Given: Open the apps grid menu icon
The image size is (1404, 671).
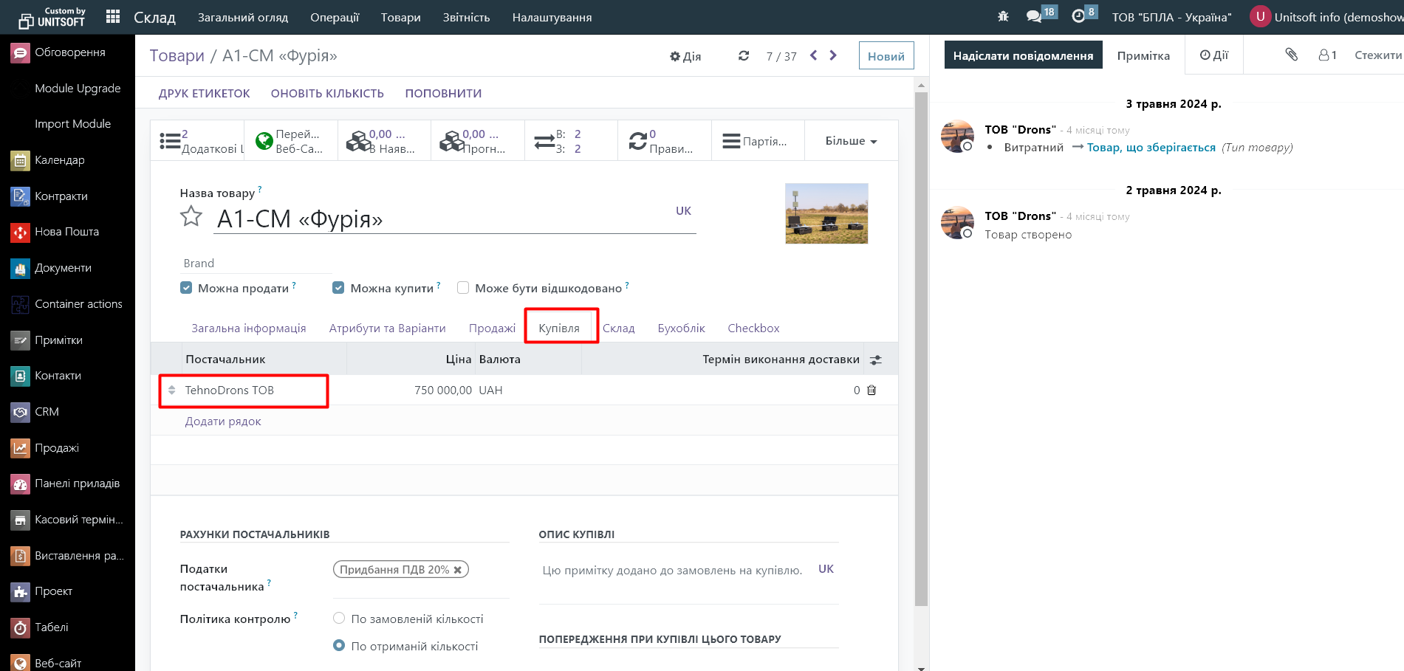Looking at the screenshot, I should click(113, 17).
